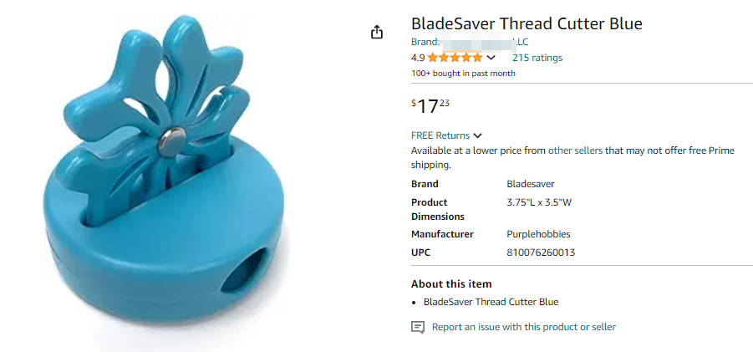Viewport: 753px width, 352px height.
Task: Click the report issue speech bubble icon
Action: (x=418, y=327)
